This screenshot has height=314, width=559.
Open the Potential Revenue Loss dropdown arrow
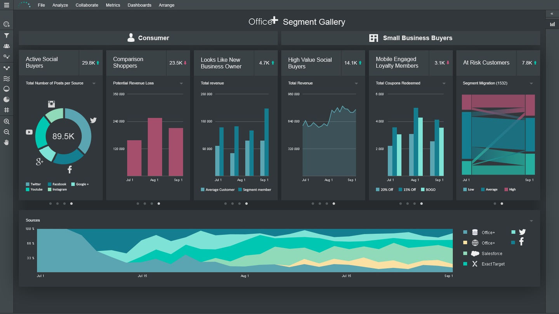click(x=181, y=83)
